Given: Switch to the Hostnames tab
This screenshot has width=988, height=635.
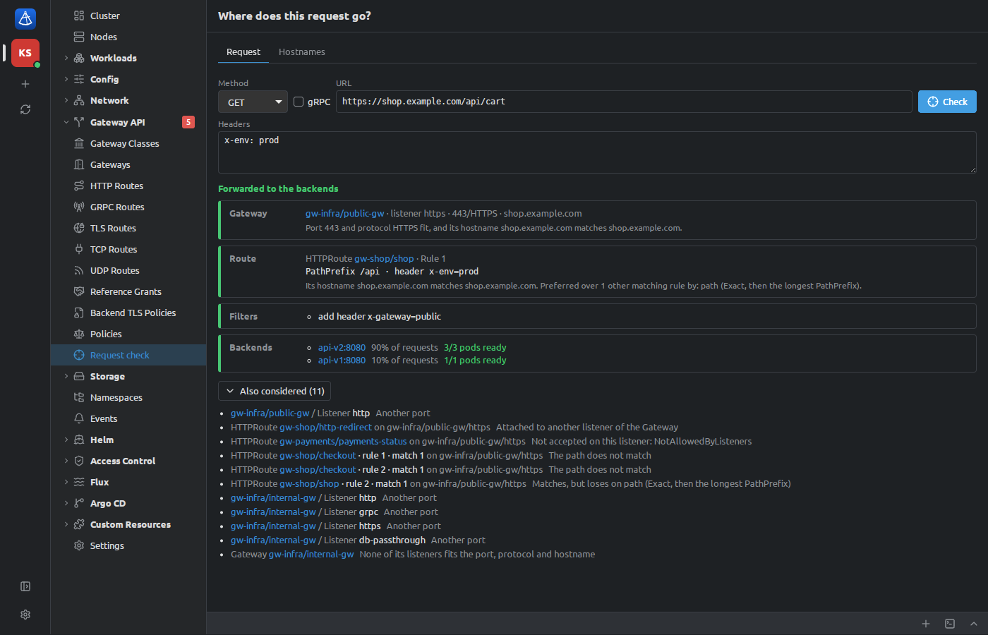Looking at the screenshot, I should coord(302,52).
